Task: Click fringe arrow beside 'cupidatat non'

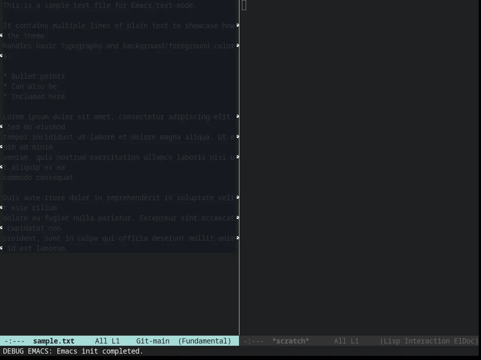Action: point(2,228)
